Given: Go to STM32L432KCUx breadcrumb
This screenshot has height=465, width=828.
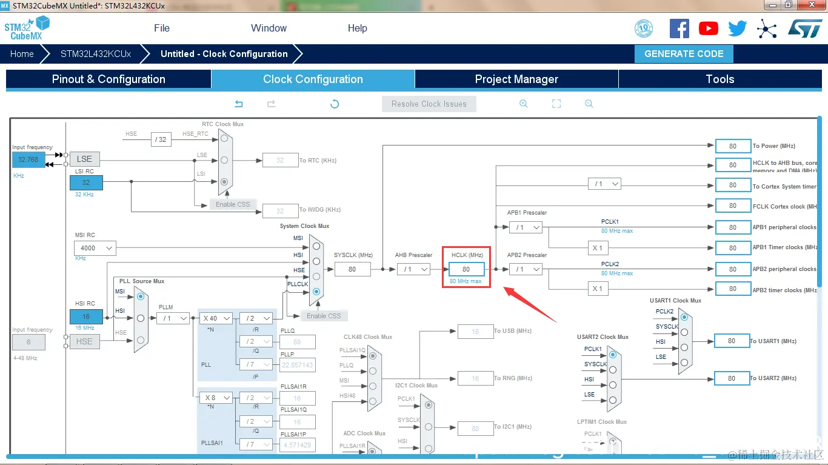Looking at the screenshot, I should (x=96, y=54).
